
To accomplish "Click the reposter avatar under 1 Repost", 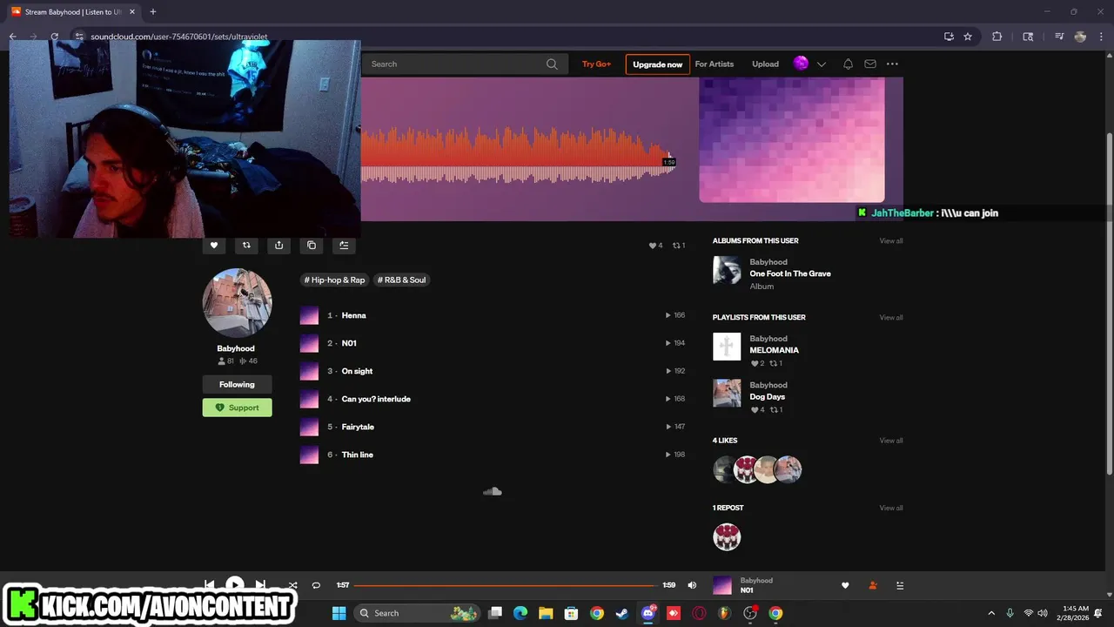I will click(727, 536).
